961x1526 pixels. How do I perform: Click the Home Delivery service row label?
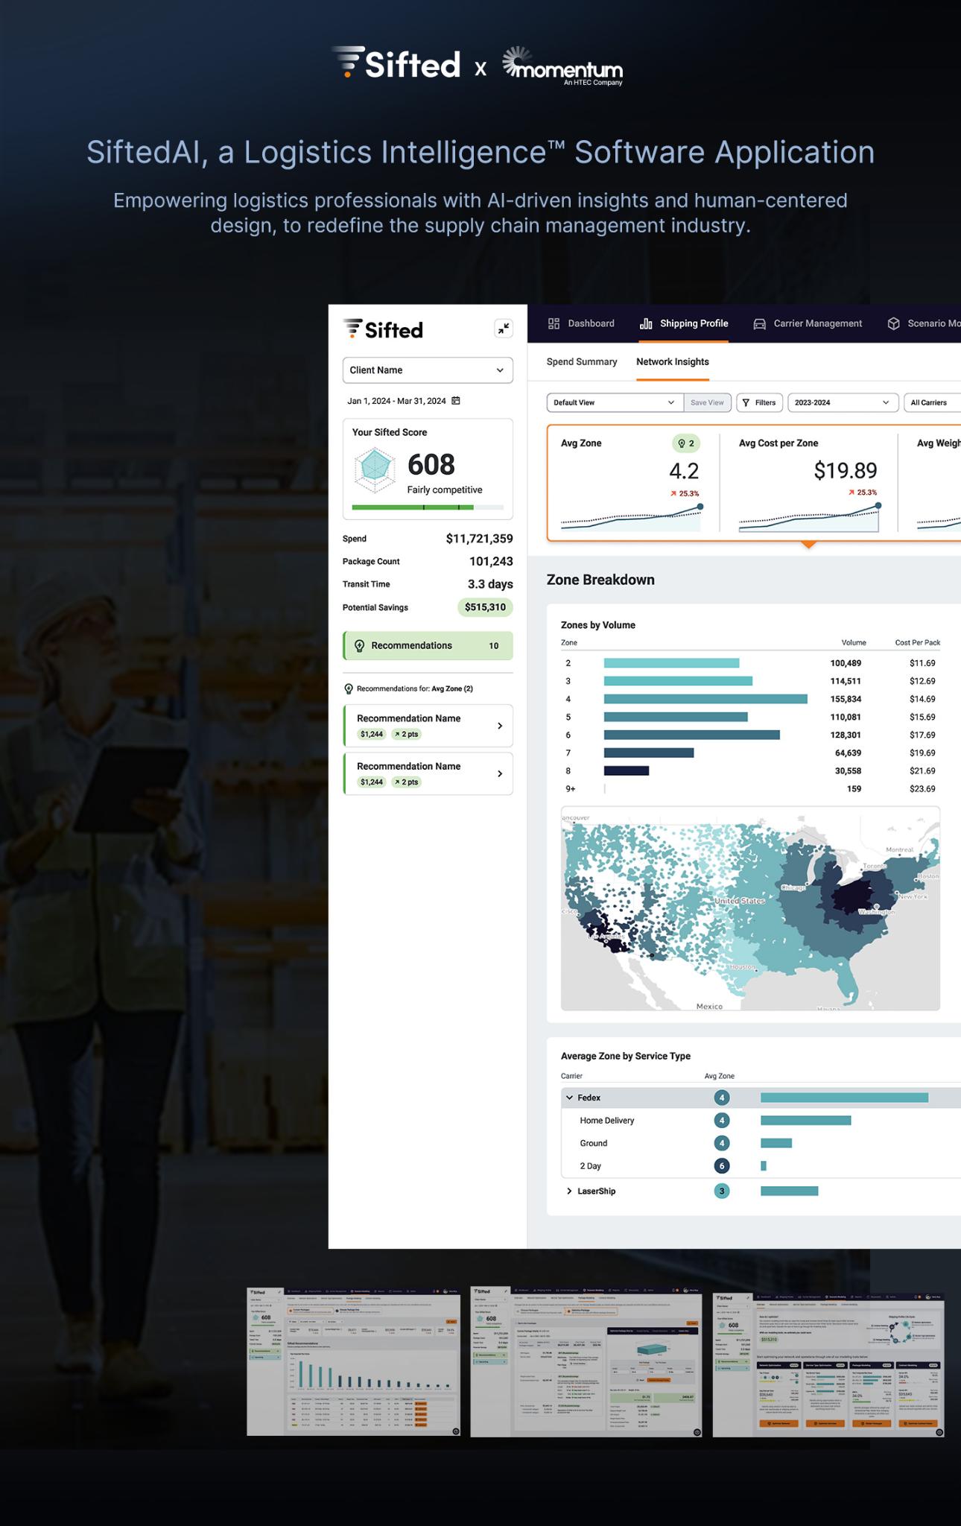coord(607,1121)
